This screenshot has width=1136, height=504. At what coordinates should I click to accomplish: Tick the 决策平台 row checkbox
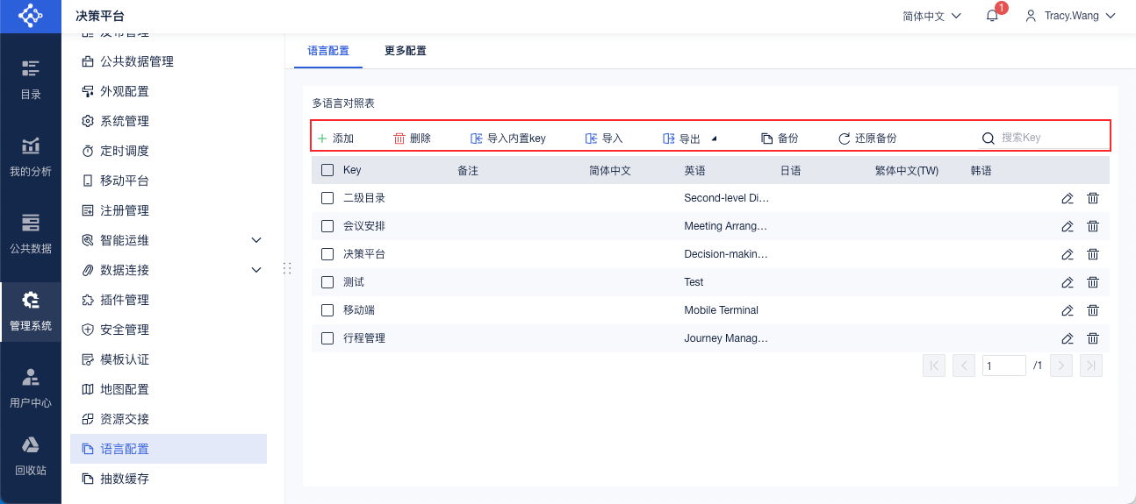pos(327,254)
